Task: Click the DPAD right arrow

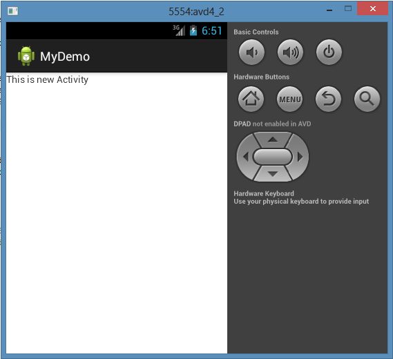Action: click(x=300, y=157)
